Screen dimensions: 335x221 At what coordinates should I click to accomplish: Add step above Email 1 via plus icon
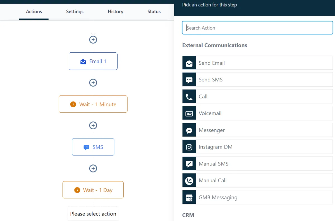click(93, 40)
